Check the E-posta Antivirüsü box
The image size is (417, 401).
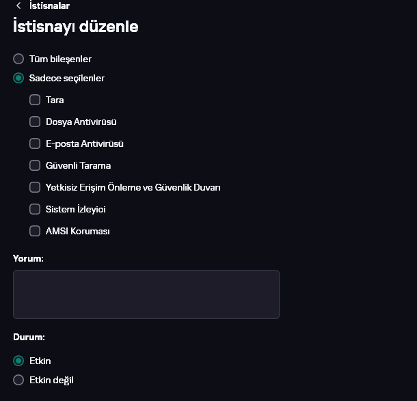(35, 143)
